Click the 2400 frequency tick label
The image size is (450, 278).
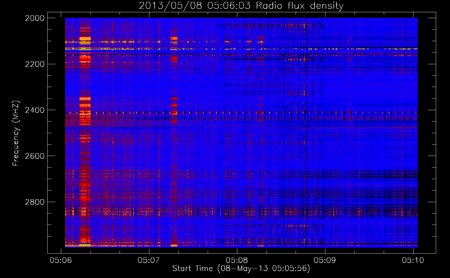(35, 110)
